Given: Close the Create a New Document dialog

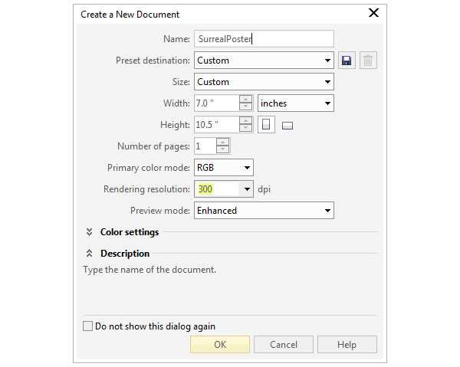Looking at the screenshot, I should pyautogui.click(x=373, y=13).
